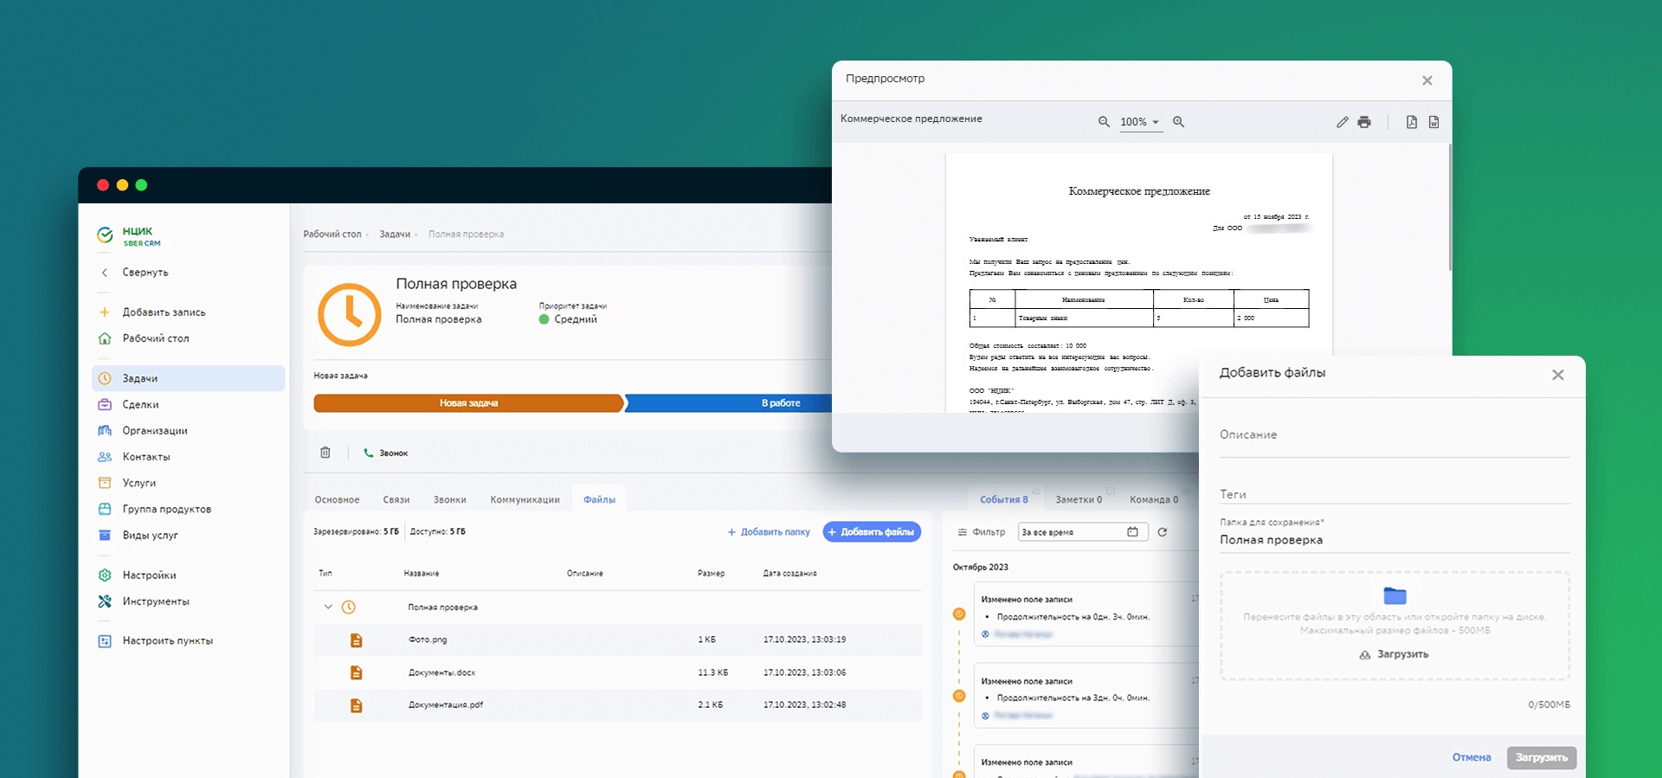This screenshot has height=778, width=1662.
Task: Delete the task with the trash icon
Action: pyautogui.click(x=325, y=453)
